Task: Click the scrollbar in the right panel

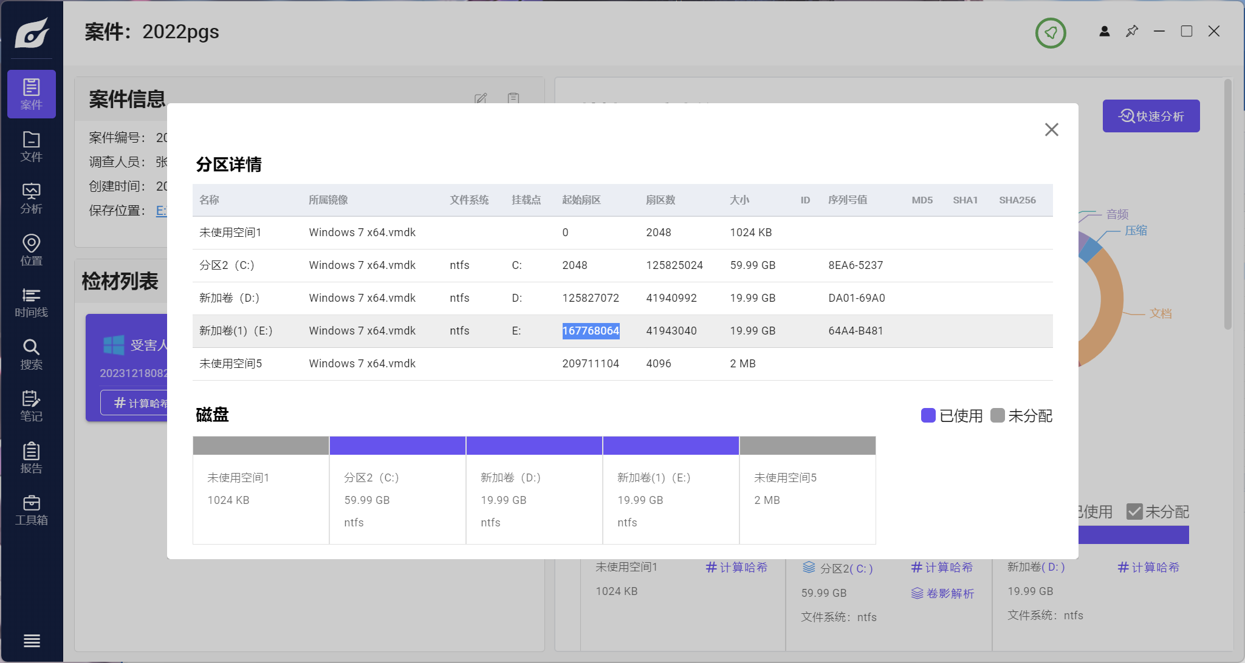Action: [x=1227, y=205]
